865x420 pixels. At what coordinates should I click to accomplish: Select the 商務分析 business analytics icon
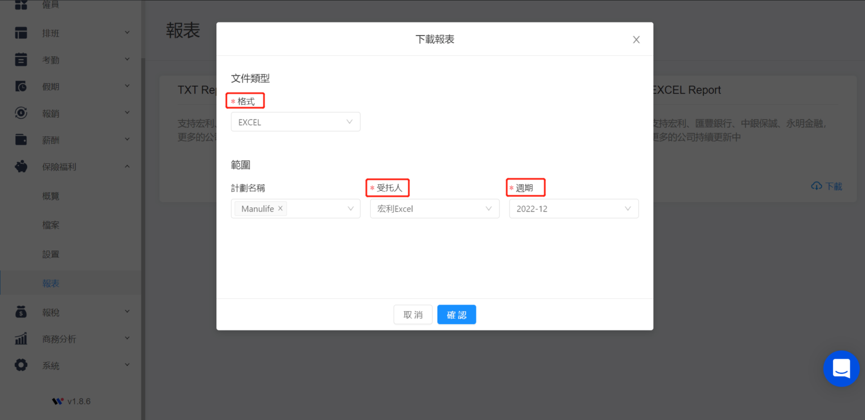click(21, 338)
